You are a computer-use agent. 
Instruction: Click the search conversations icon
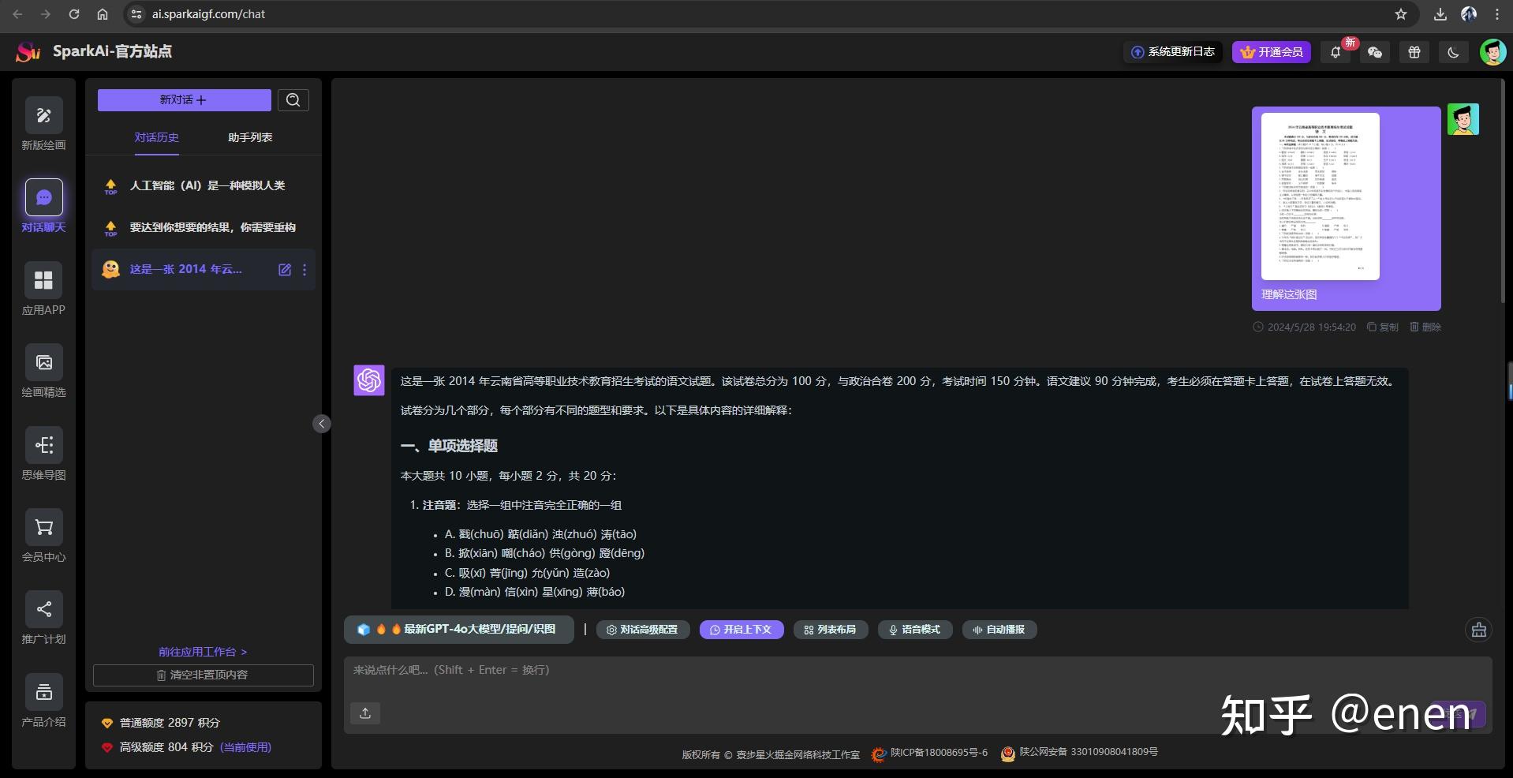293,100
